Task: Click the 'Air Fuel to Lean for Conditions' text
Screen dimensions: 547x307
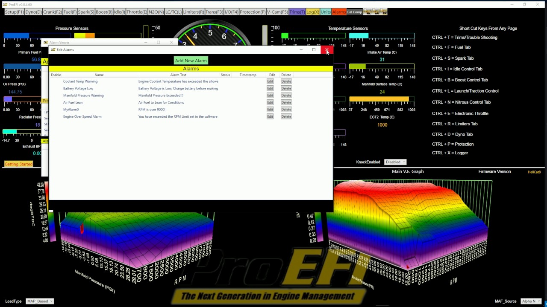Action: [x=161, y=102]
